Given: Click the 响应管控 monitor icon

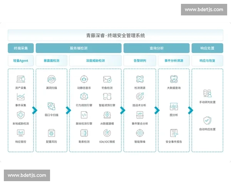Looking at the screenshot, I should point(21,133).
